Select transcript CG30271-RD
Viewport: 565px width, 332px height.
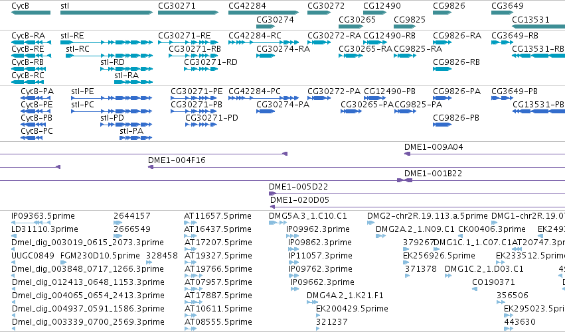(x=201, y=69)
